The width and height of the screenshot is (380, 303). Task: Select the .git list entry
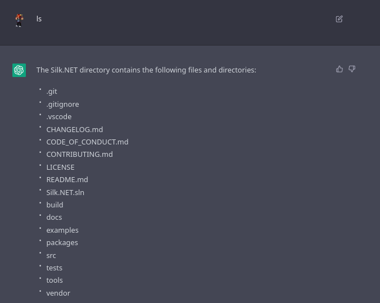pyautogui.click(x=52, y=92)
